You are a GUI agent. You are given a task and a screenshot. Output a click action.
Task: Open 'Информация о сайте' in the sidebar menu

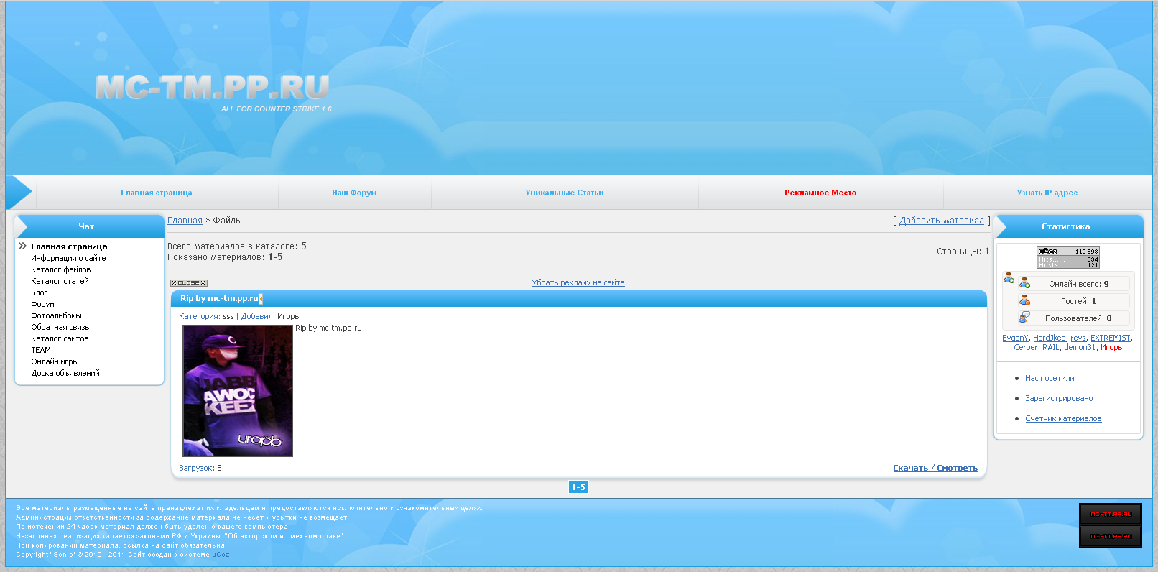68,258
